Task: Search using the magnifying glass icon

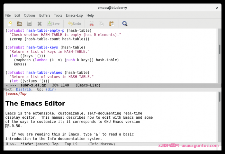Action: coord(125,23)
